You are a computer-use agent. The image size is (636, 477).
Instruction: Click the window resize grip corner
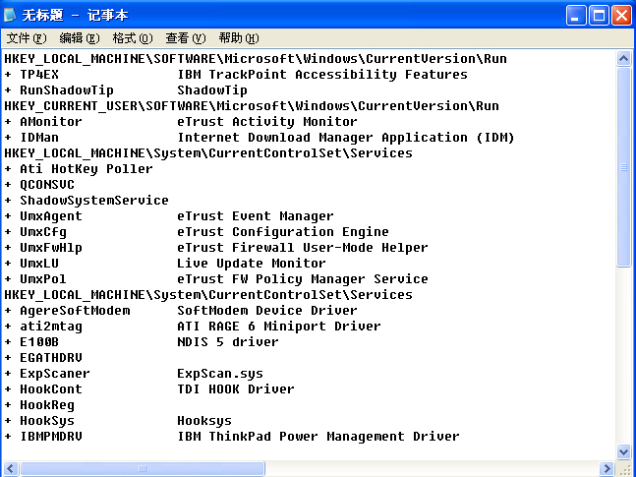(x=625, y=469)
